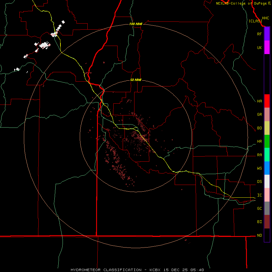The width and height of the screenshot is (272, 272).
Task: Click the RF legend label
Action: click(x=259, y=34)
